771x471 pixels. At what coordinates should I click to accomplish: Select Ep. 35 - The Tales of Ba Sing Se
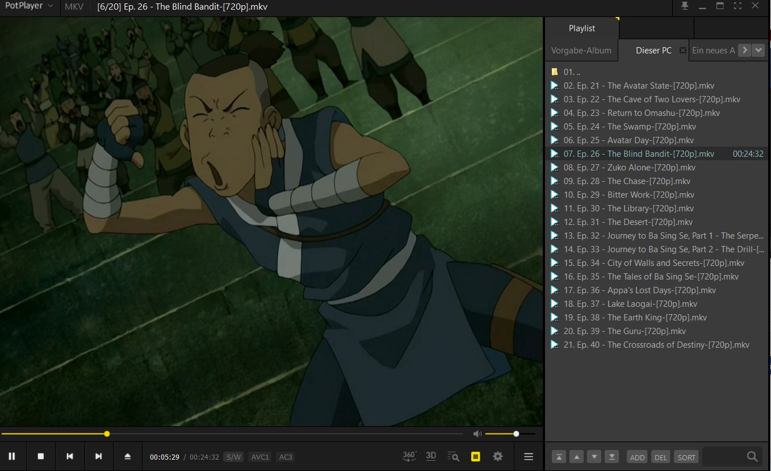(x=656, y=277)
